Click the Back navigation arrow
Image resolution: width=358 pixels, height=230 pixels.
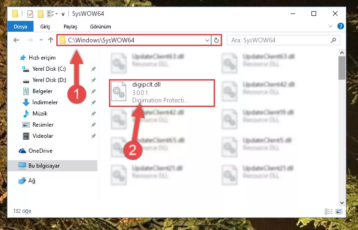click(x=16, y=40)
